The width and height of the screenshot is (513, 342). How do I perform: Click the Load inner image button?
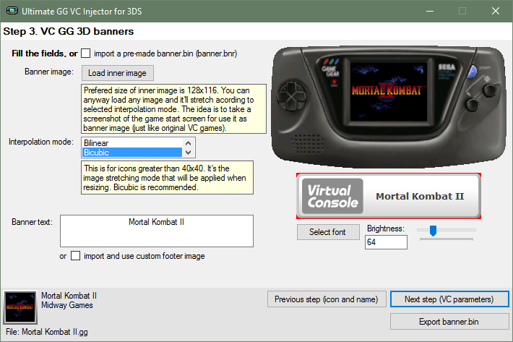(x=117, y=73)
